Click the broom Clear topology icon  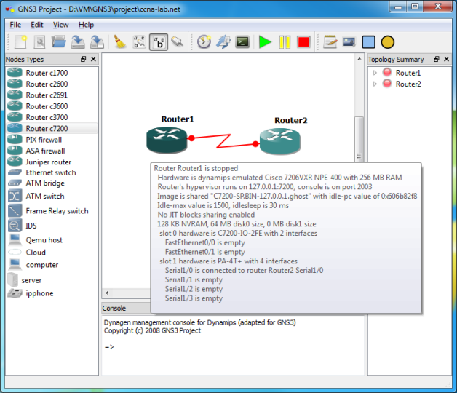(x=119, y=42)
